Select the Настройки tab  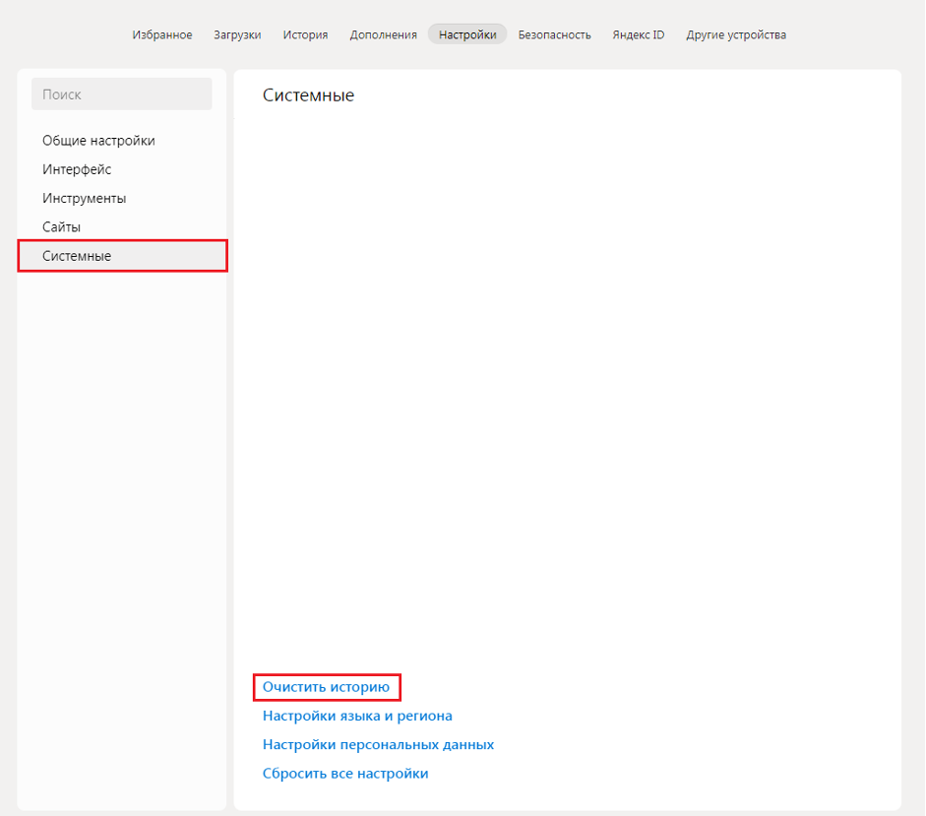point(467,34)
